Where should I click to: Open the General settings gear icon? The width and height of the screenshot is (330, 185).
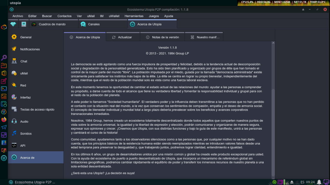pos(14,37)
